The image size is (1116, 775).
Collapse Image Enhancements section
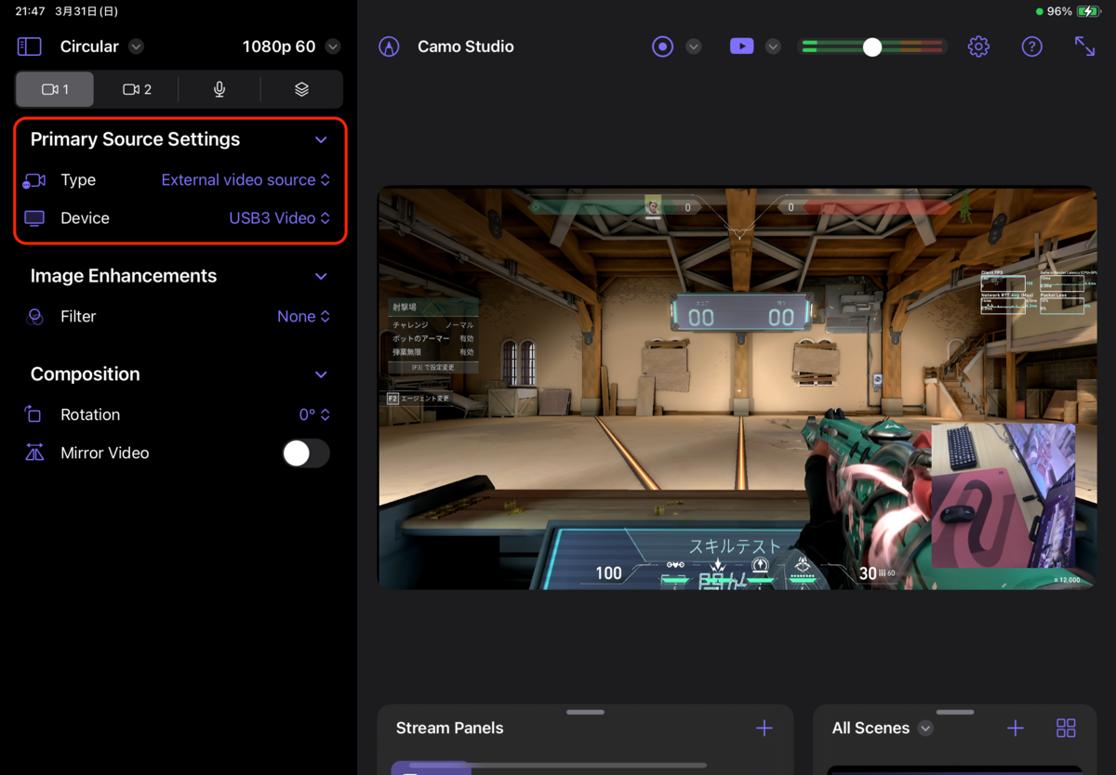pyautogui.click(x=321, y=276)
